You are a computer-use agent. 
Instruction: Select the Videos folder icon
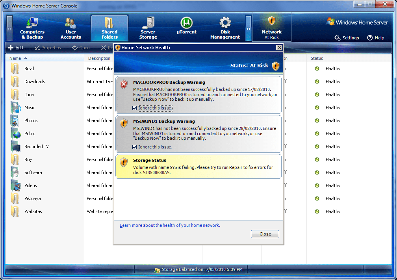pos(15,185)
